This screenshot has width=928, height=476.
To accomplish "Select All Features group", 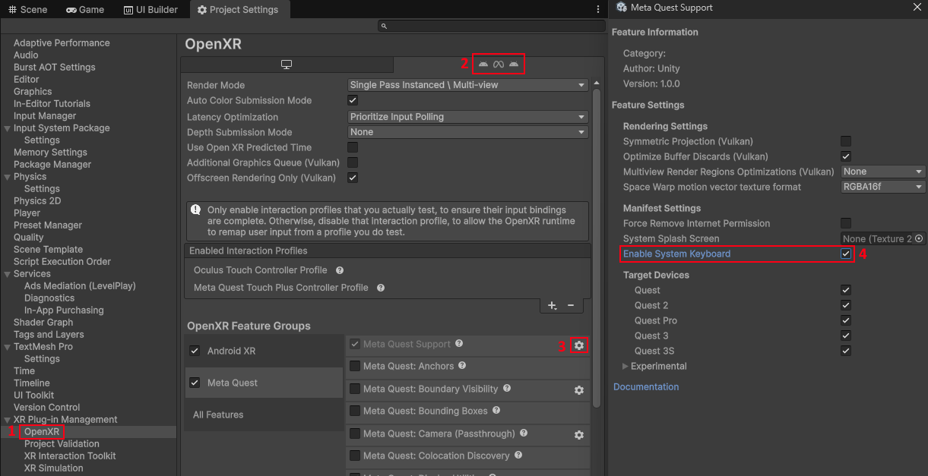I will click(218, 415).
